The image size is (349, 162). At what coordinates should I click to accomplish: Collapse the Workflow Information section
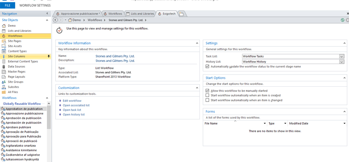(197, 43)
